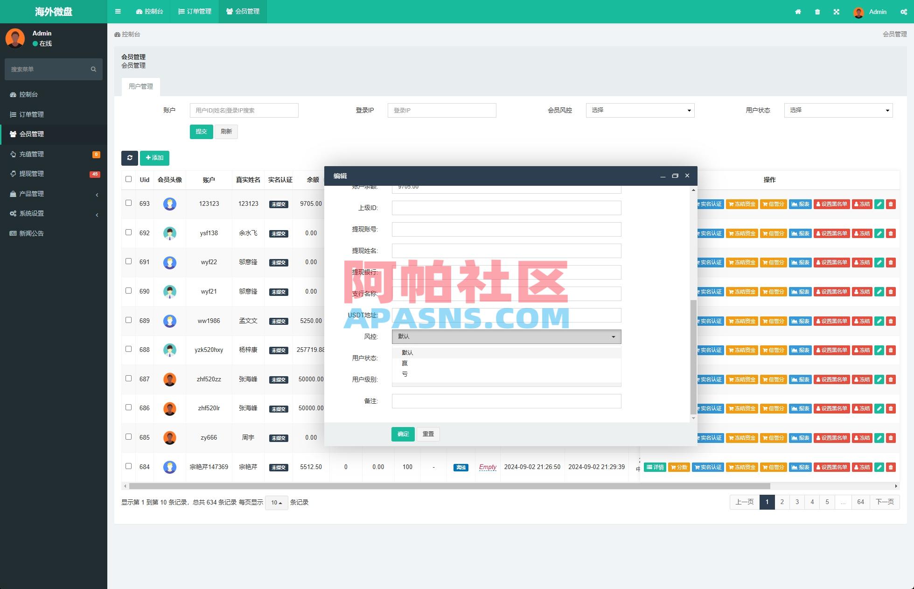Open the home icon in top navbar
The height and width of the screenshot is (589, 914).
click(x=798, y=12)
